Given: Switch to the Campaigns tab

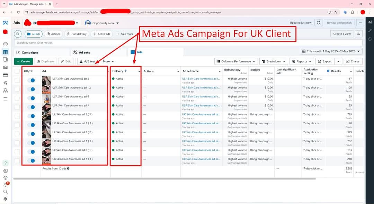Looking at the screenshot, I should (x=30, y=52).
